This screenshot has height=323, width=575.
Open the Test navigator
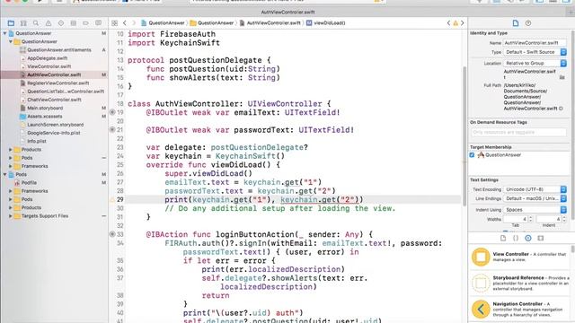tap(61, 23)
